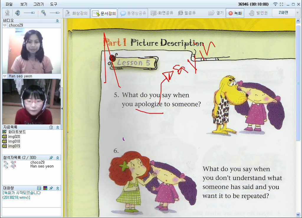Viewport: 302px width, 218px height.
Task: Click the 열기 open folder button
Action: click(216, 13)
